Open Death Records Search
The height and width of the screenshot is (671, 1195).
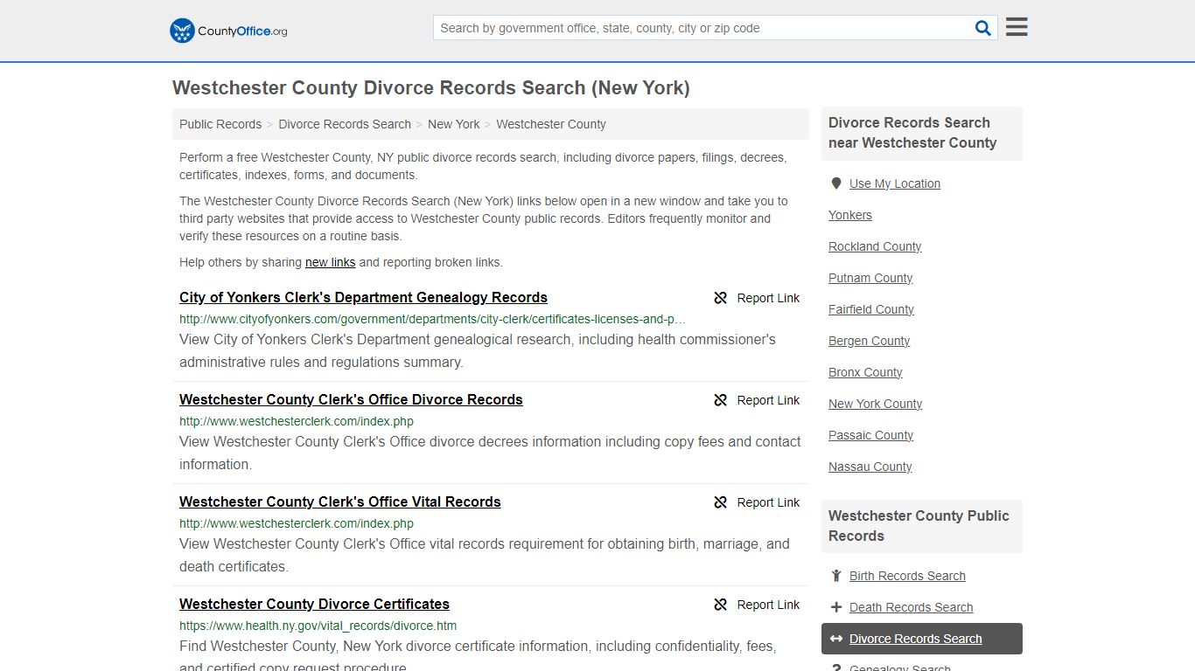(911, 607)
